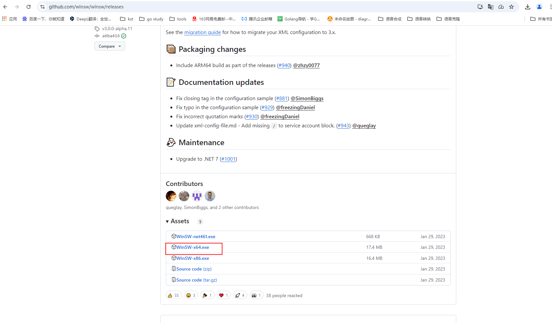
Task: Collapse the Assets section
Action: tap(178, 221)
